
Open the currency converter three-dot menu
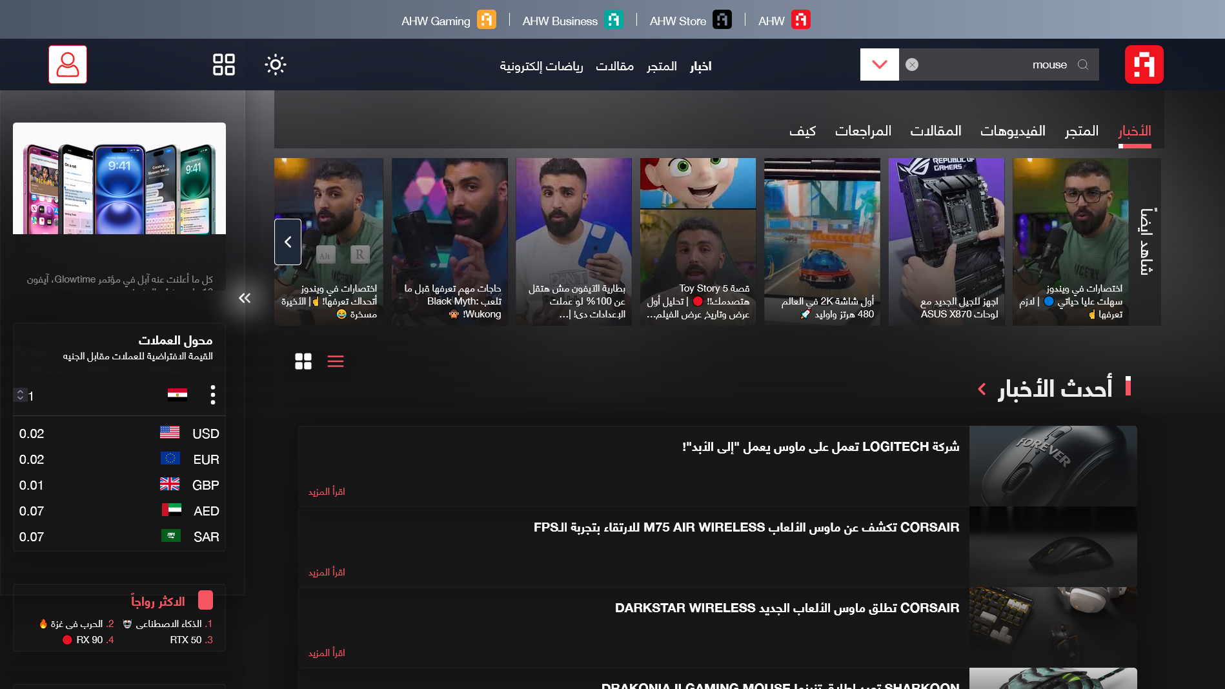click(213, 395)
